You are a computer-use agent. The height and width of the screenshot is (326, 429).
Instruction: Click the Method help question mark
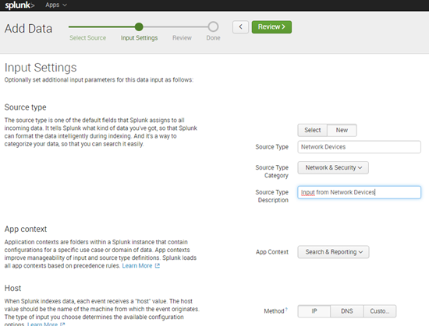point(286,309)
